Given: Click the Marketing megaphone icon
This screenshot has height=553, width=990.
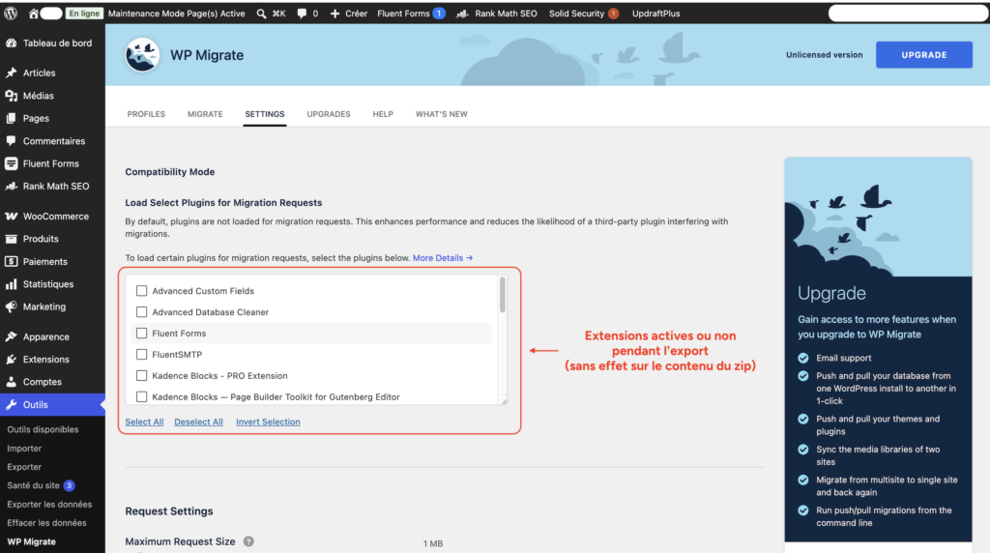Looking at the screenshot, I should pos(12,306).
